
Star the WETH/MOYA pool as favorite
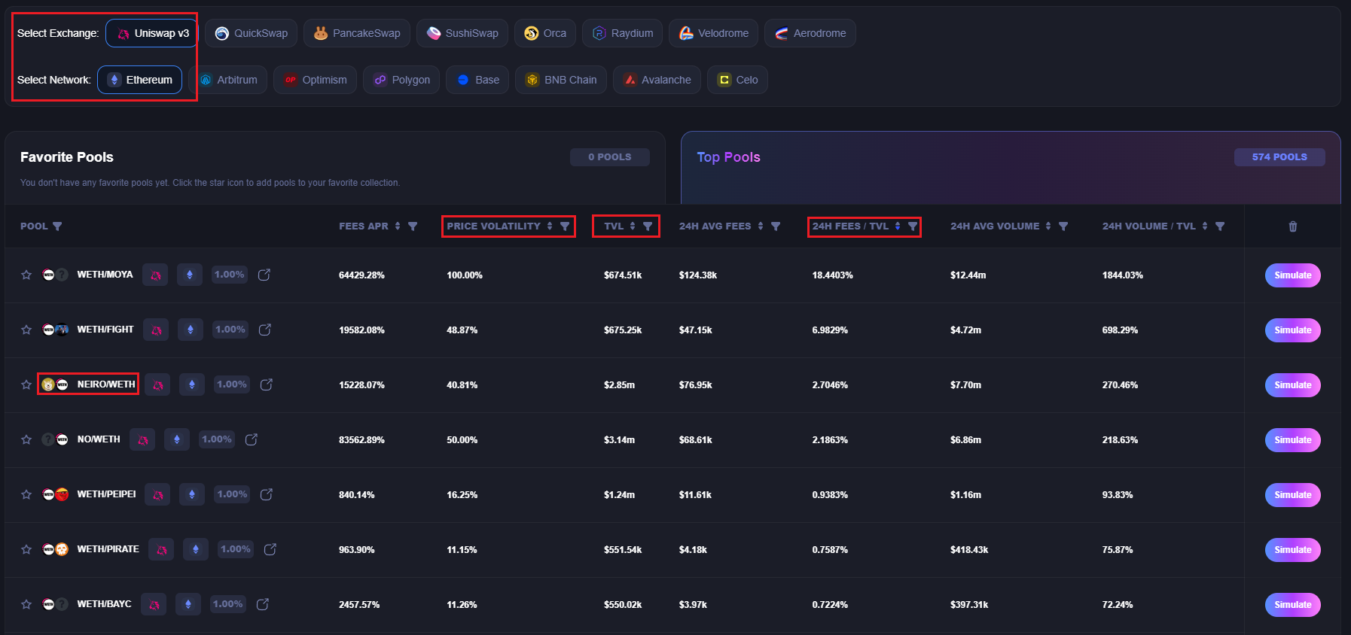point(26,275)
